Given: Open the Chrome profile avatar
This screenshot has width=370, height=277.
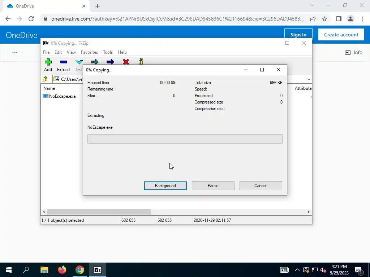Looking at the screenshot, I should click(x=350, y=19).
